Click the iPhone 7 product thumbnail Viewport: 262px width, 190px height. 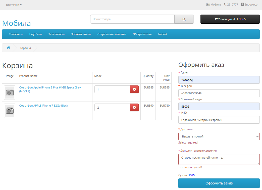pyautogui.click(x=10, y=111)
